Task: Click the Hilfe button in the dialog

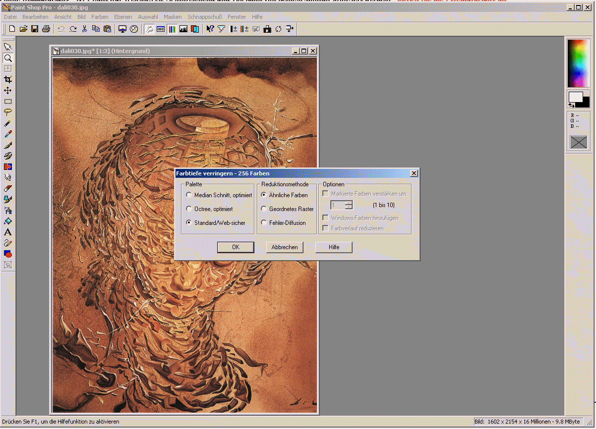Action: click(334, 247)
